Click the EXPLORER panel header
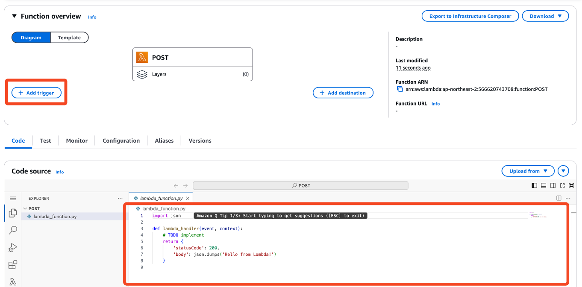Image resolution: width=582 pixels, height=287 pixels. click(39, 199)
